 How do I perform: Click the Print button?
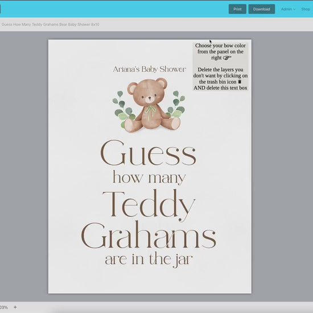[237, 9]
